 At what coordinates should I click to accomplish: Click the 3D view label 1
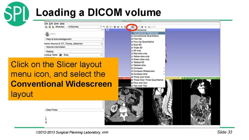click(x=107, y=30)
